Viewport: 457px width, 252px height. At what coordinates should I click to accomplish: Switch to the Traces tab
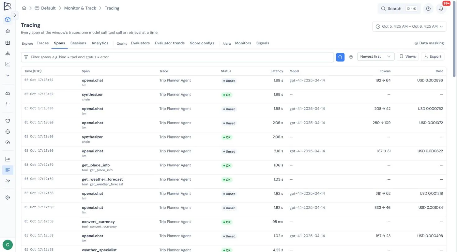(43, 43)
